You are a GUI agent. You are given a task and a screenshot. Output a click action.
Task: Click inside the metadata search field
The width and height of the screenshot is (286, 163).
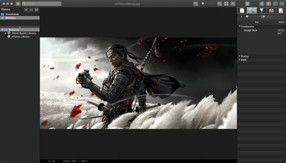pos(272,16)
